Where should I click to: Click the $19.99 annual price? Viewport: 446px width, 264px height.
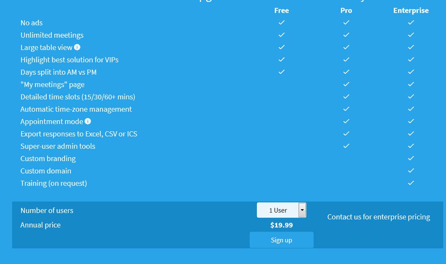[x=281, y=225]
